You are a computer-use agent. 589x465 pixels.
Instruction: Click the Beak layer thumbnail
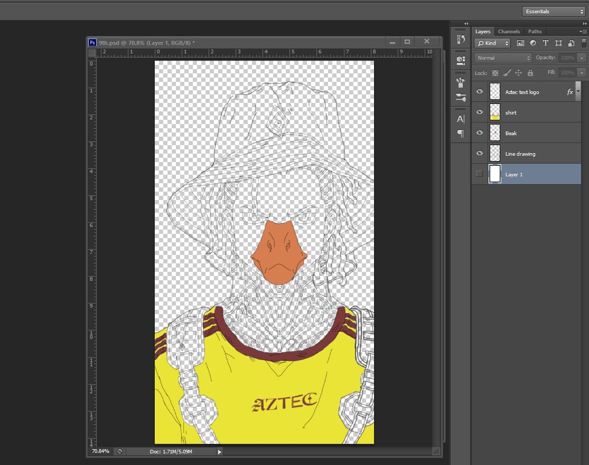coord(495,133)
